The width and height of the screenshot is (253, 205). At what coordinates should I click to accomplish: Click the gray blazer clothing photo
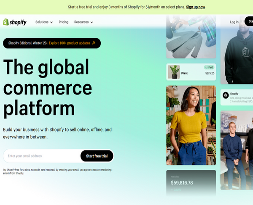point(191,37)
